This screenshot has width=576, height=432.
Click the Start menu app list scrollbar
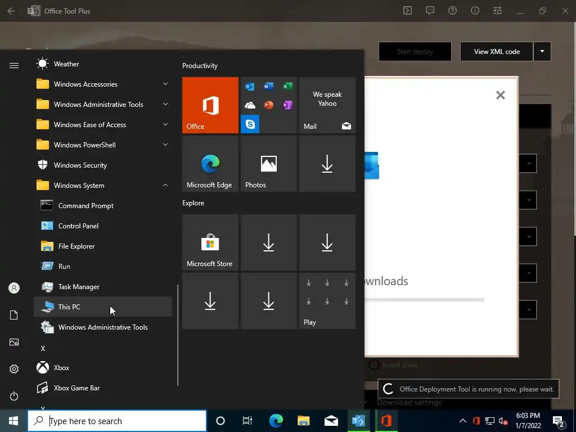(178, 335)
